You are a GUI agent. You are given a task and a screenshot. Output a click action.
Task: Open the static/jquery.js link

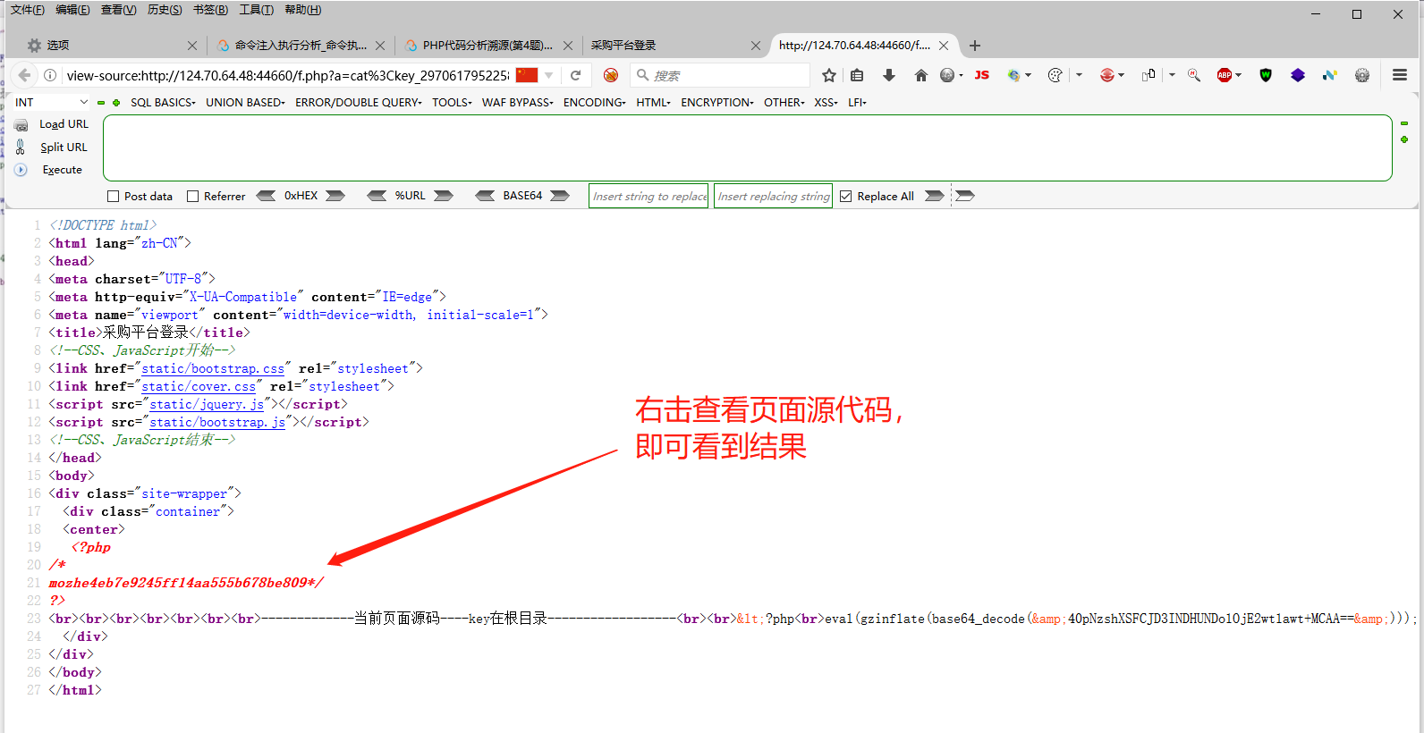click(x=207, y=404)
